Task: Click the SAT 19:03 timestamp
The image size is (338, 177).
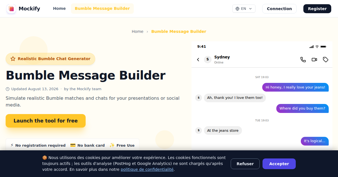Action: (262, 77)
